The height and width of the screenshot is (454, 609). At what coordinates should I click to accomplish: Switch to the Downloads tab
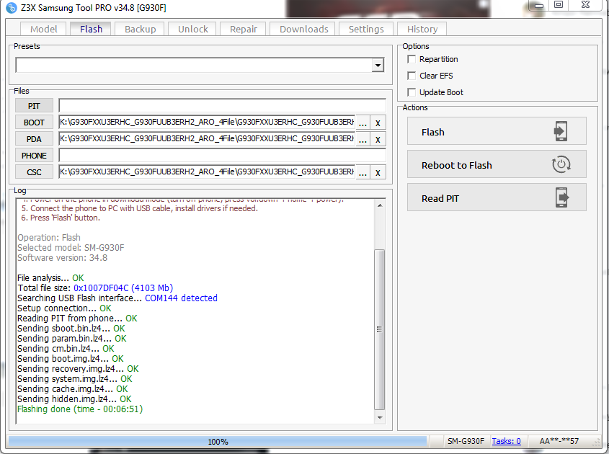(x=303, y=29)
